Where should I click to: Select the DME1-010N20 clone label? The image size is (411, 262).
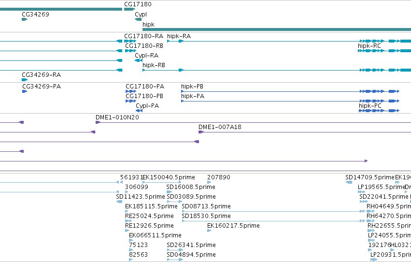(117, 117)
